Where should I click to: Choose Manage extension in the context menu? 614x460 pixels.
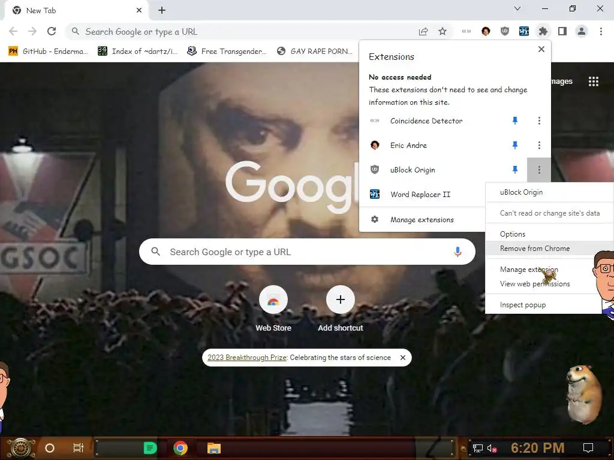coord(529,270)
